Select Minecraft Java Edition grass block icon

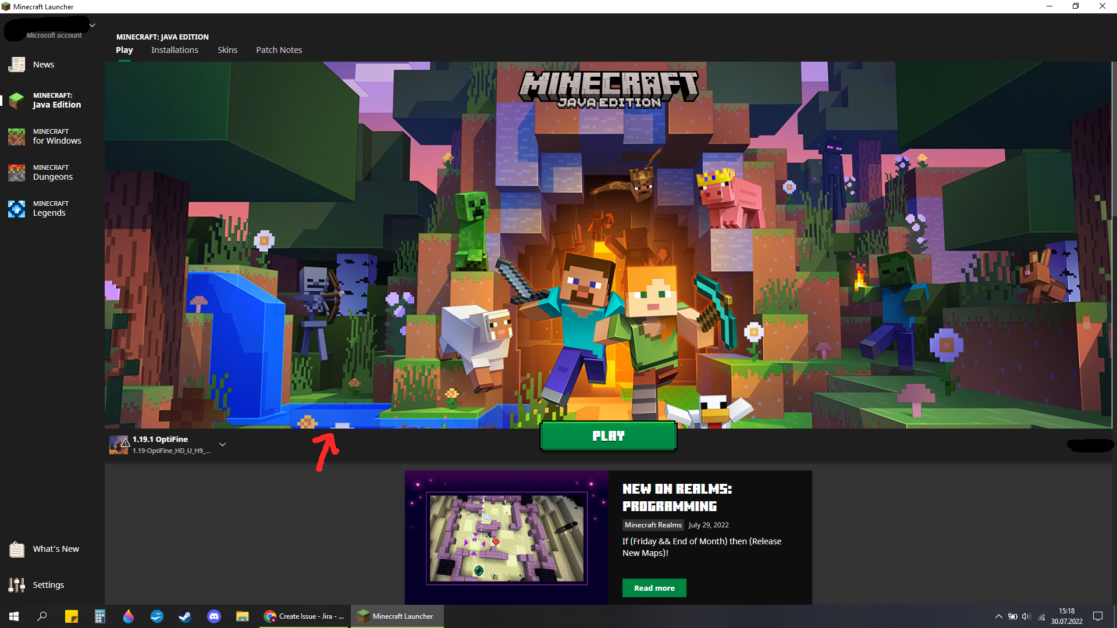[x=17, y=100]
